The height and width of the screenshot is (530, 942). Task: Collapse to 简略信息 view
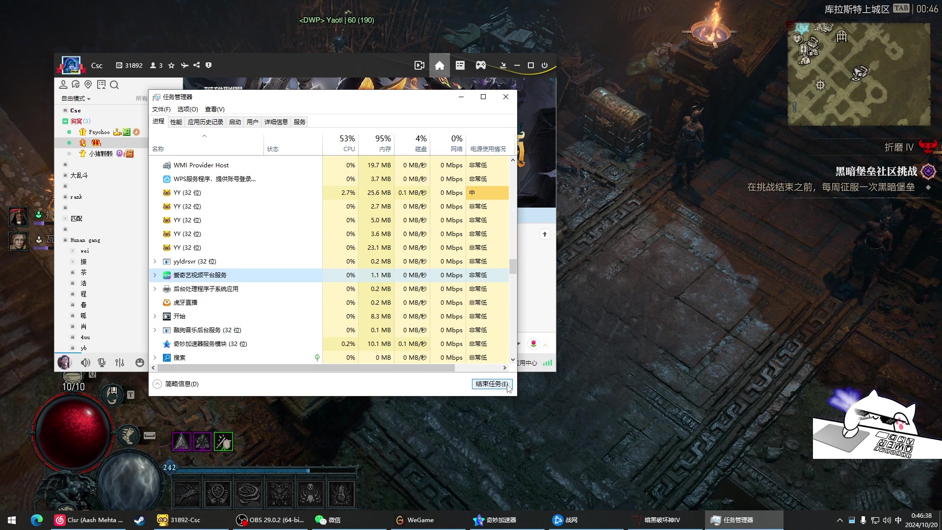tap(176, 384)
